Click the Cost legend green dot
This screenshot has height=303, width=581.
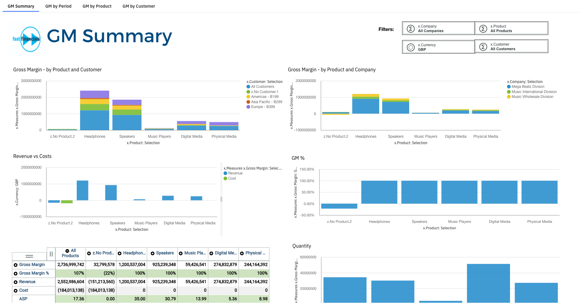point(225,178)
